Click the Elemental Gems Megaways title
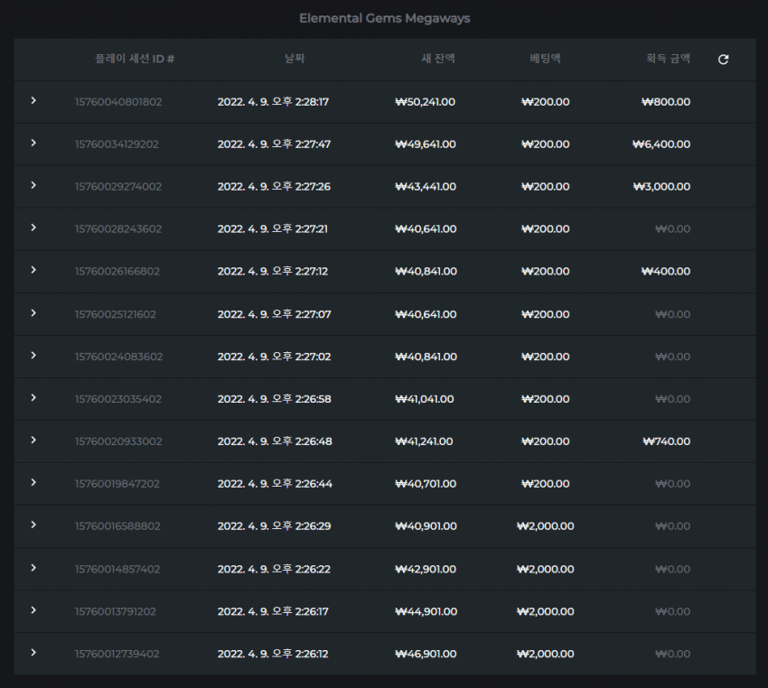Image resolution: width=768 pixels, height=688 pixels. pyautogui.click(x=385, y=19)
